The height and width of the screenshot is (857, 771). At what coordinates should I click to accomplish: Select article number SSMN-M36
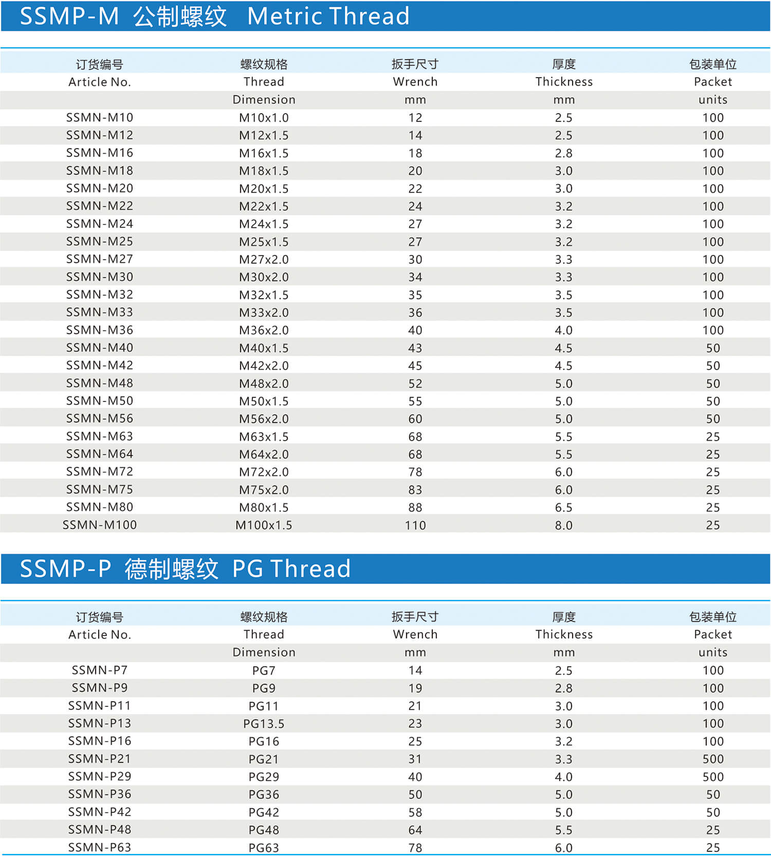[100, 330]
